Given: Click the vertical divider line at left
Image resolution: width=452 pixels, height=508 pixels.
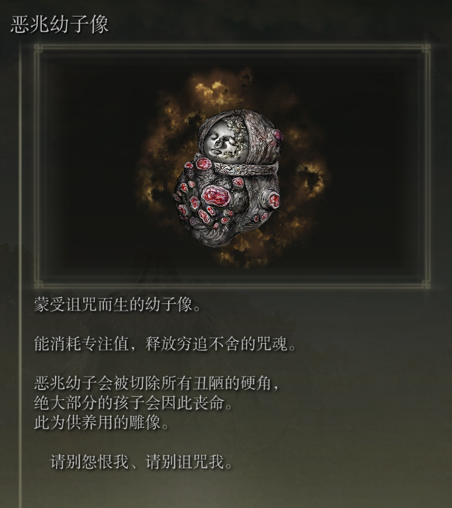Looking at the screenshot, I should click(x=21, y=276).
